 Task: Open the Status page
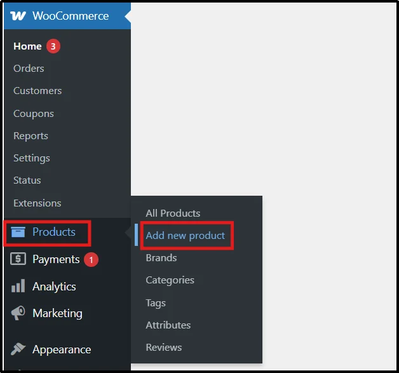pyautogui.click(x=27, y=180)
